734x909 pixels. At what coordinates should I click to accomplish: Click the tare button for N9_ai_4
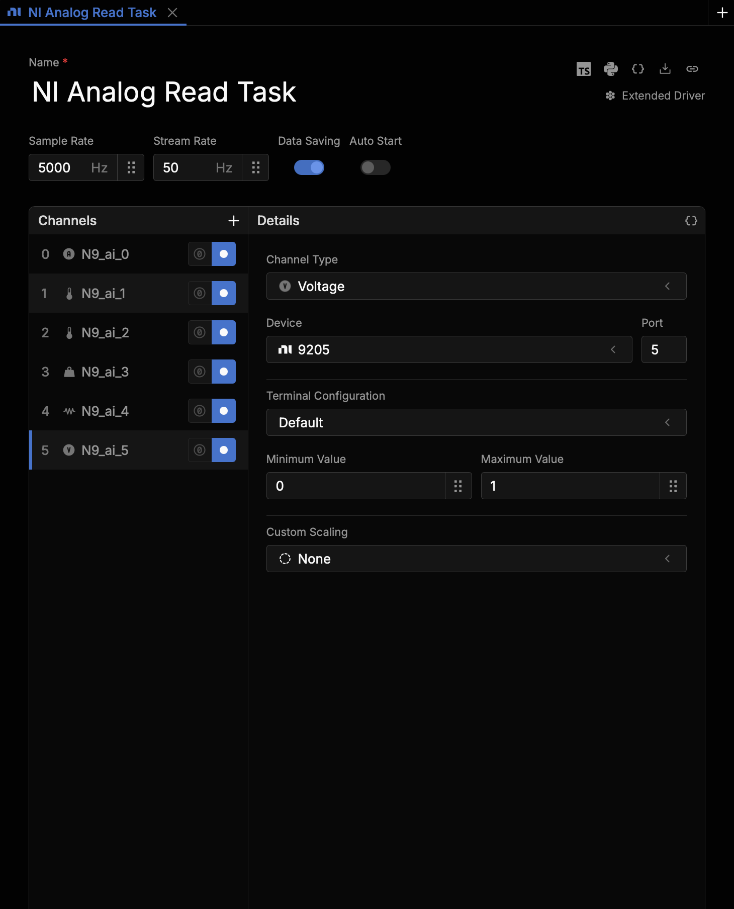click(x=200, y=411)
